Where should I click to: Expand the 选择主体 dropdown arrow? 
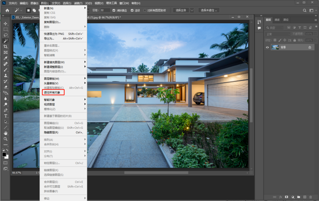192,10
